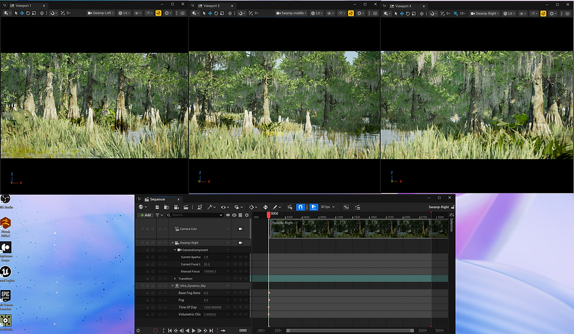Open viewport layout icon in Viewport 4

click(568, 13)
